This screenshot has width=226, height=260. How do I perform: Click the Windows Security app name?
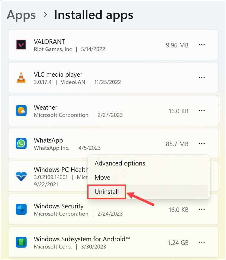coord(59,206)
